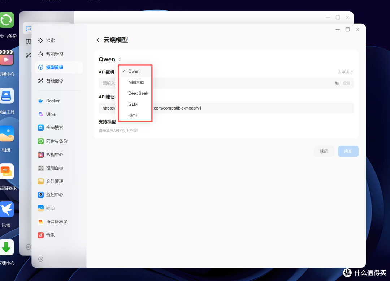Open 全局搜索 from the sidebar
This screenshot has width=390, height=281.
(59, 128)
